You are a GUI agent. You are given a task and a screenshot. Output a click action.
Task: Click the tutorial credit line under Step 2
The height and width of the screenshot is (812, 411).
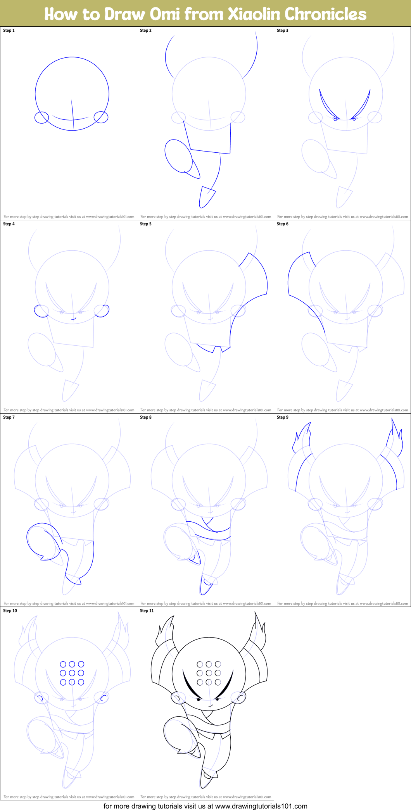point(206,217)
